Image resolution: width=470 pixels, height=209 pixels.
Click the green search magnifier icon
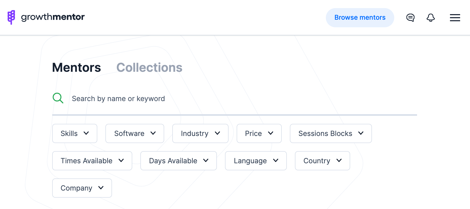tap(58, 98)
